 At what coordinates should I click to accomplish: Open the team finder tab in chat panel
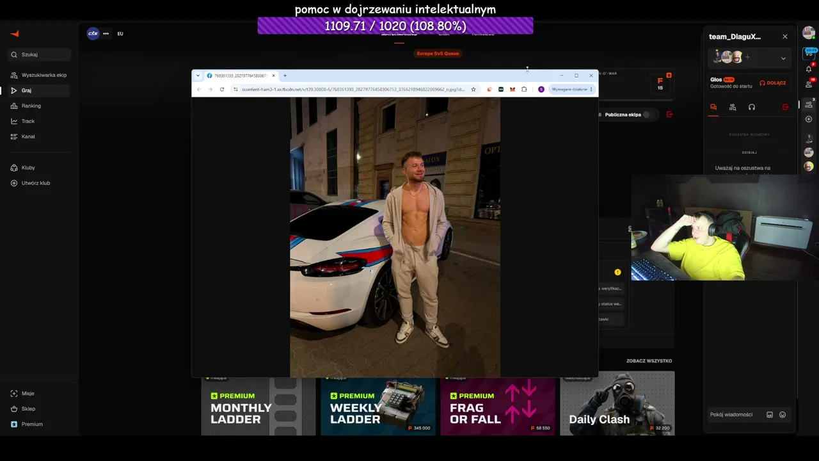click(x=733, y=107)
